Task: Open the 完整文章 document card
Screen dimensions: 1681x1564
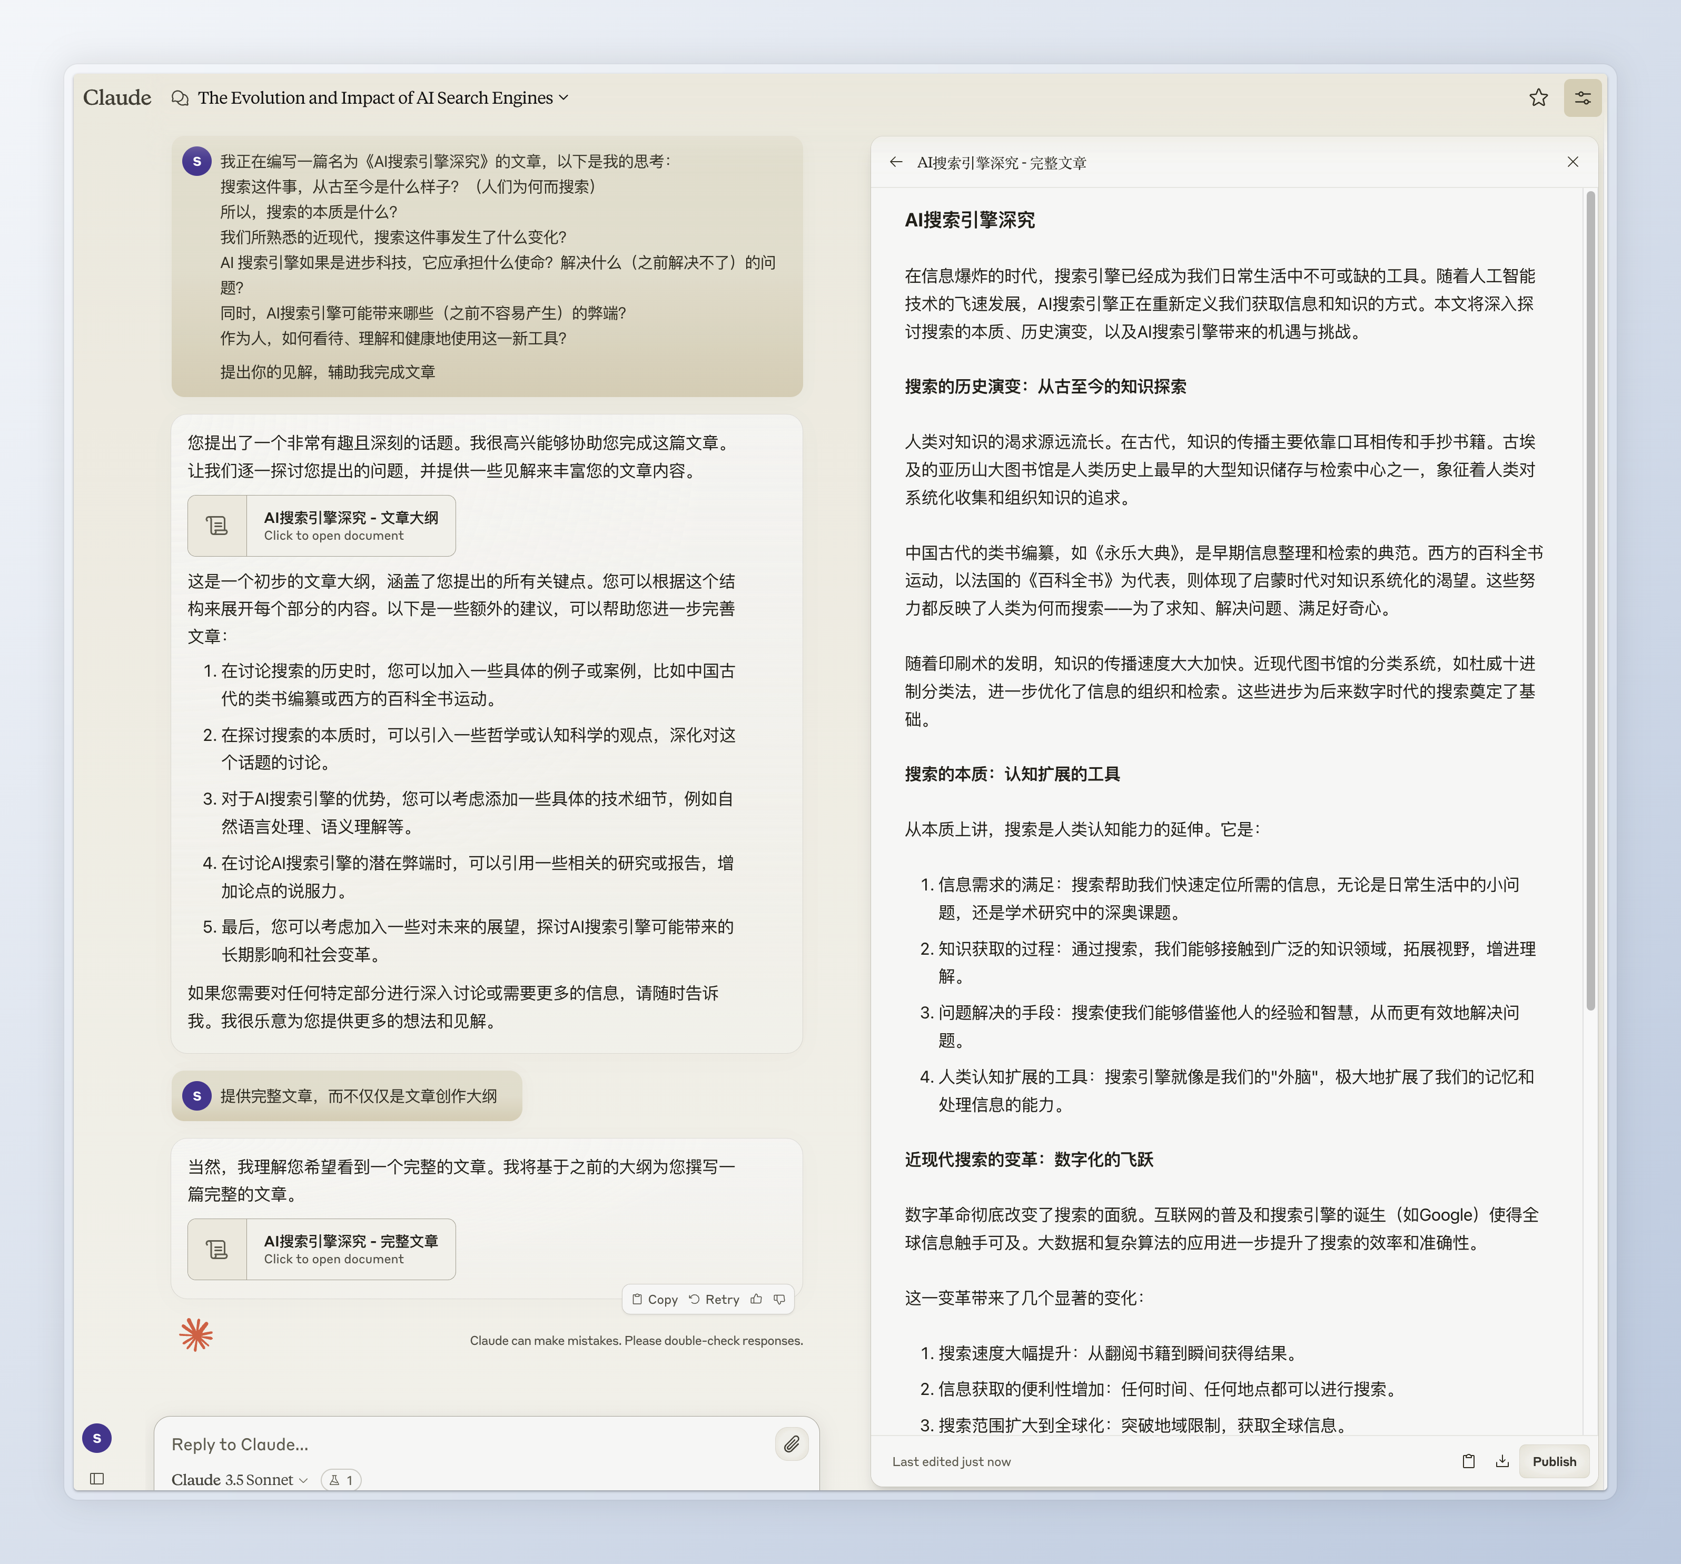Action: tap(321, 1250)
